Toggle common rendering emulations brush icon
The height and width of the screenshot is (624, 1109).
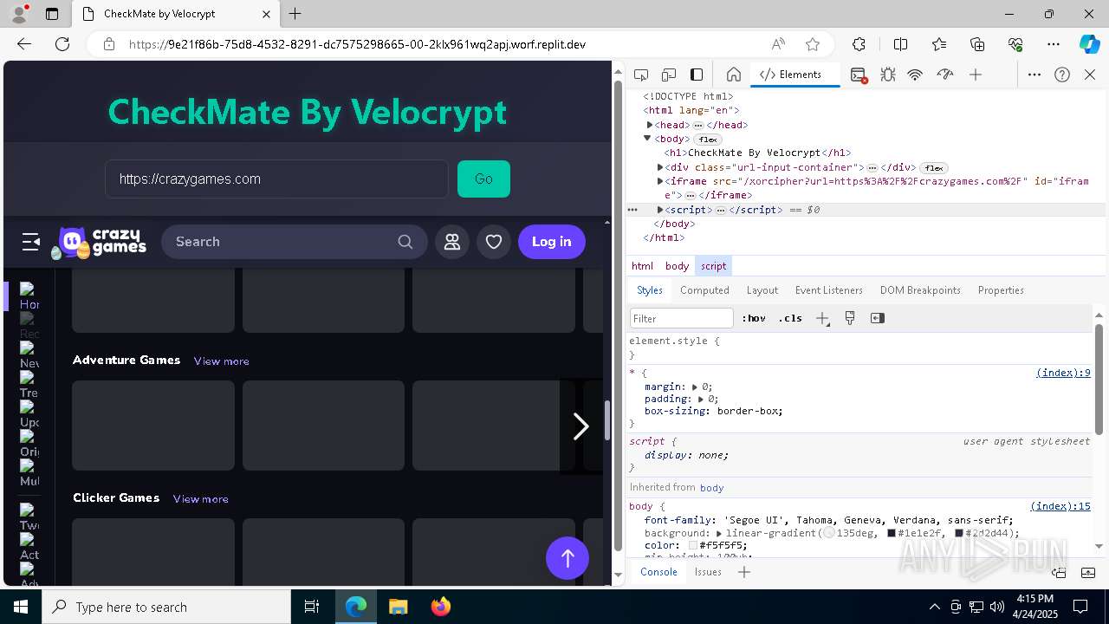[850, 318]
